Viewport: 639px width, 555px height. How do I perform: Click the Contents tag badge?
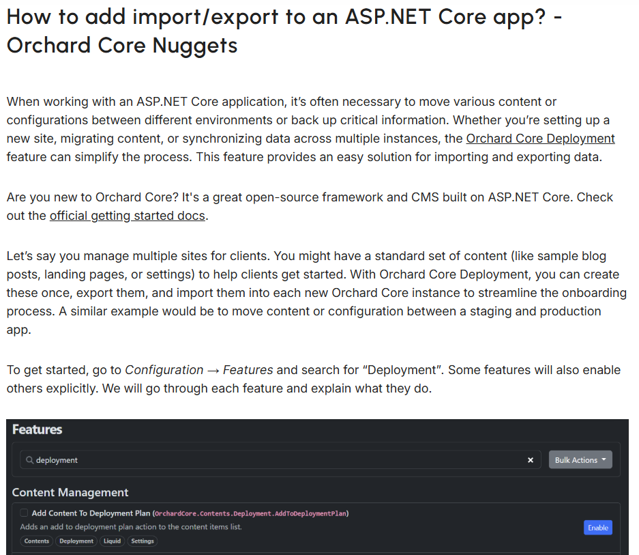point(37,541)
